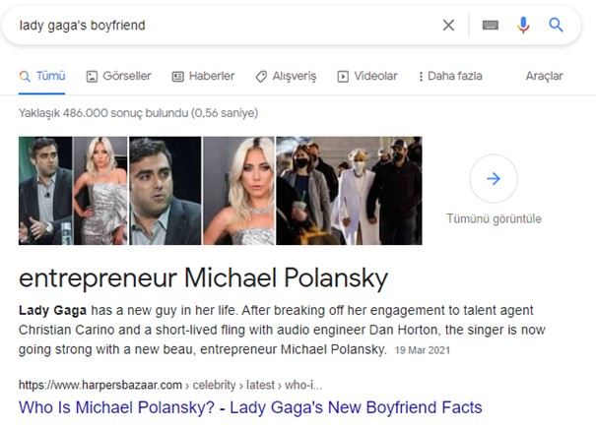This screenshot has height=428, width=596.
Task: Click the Videolar play icon
Action: point(343,77)
